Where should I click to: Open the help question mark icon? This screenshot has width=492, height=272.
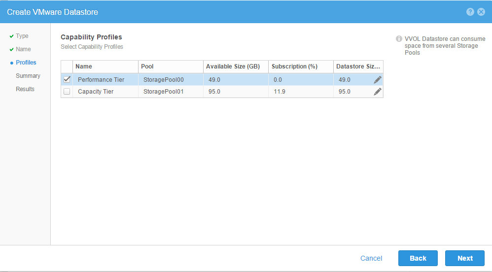pyautogui.click(x=470, y=12)
